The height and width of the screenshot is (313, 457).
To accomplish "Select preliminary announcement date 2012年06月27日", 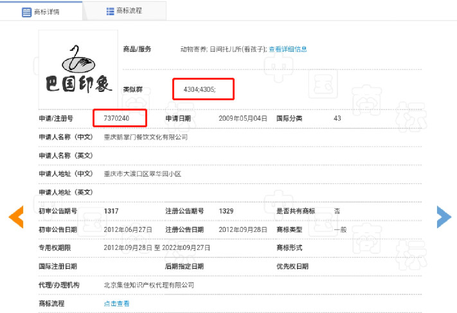I will [x=128, y=229].
